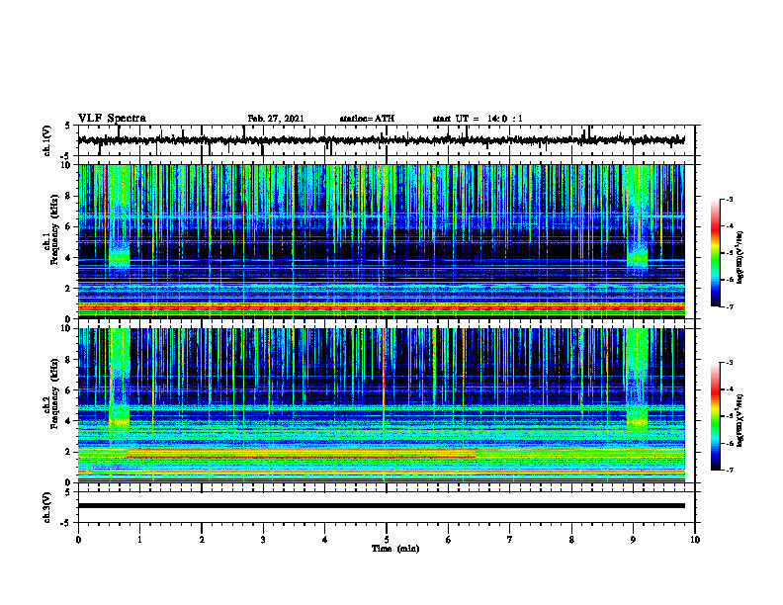Click the ch.3 flat black voltage trace
The width and height of the screenshot is (783, 605).
point(382,506)
